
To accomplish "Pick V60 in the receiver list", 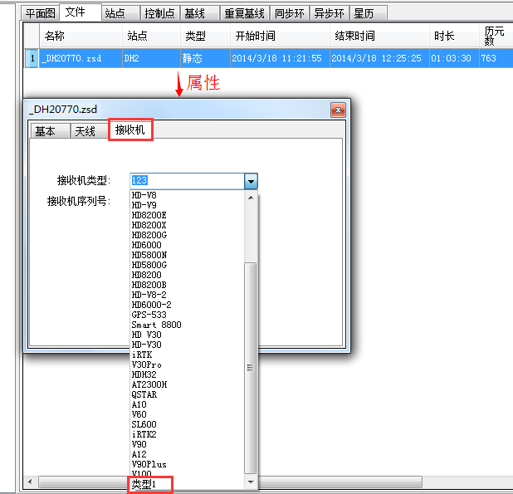I will 187,415.
